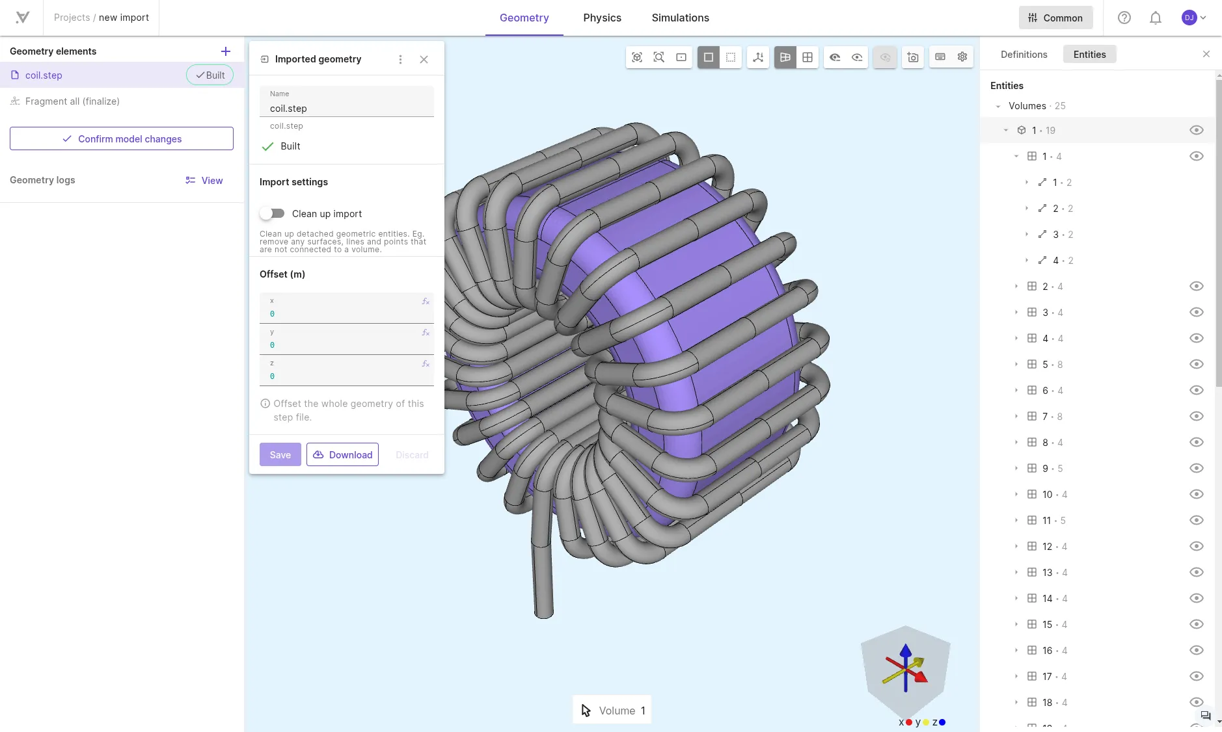Open the notifications bell

(1156, 18)
